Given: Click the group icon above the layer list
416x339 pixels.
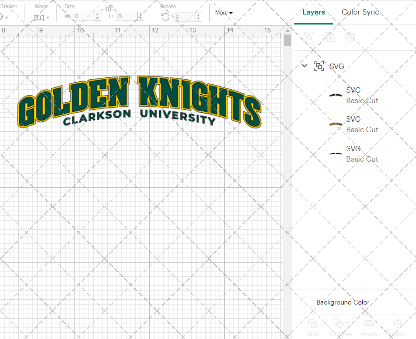Looking at the screenshot, I should click(309, 37).
